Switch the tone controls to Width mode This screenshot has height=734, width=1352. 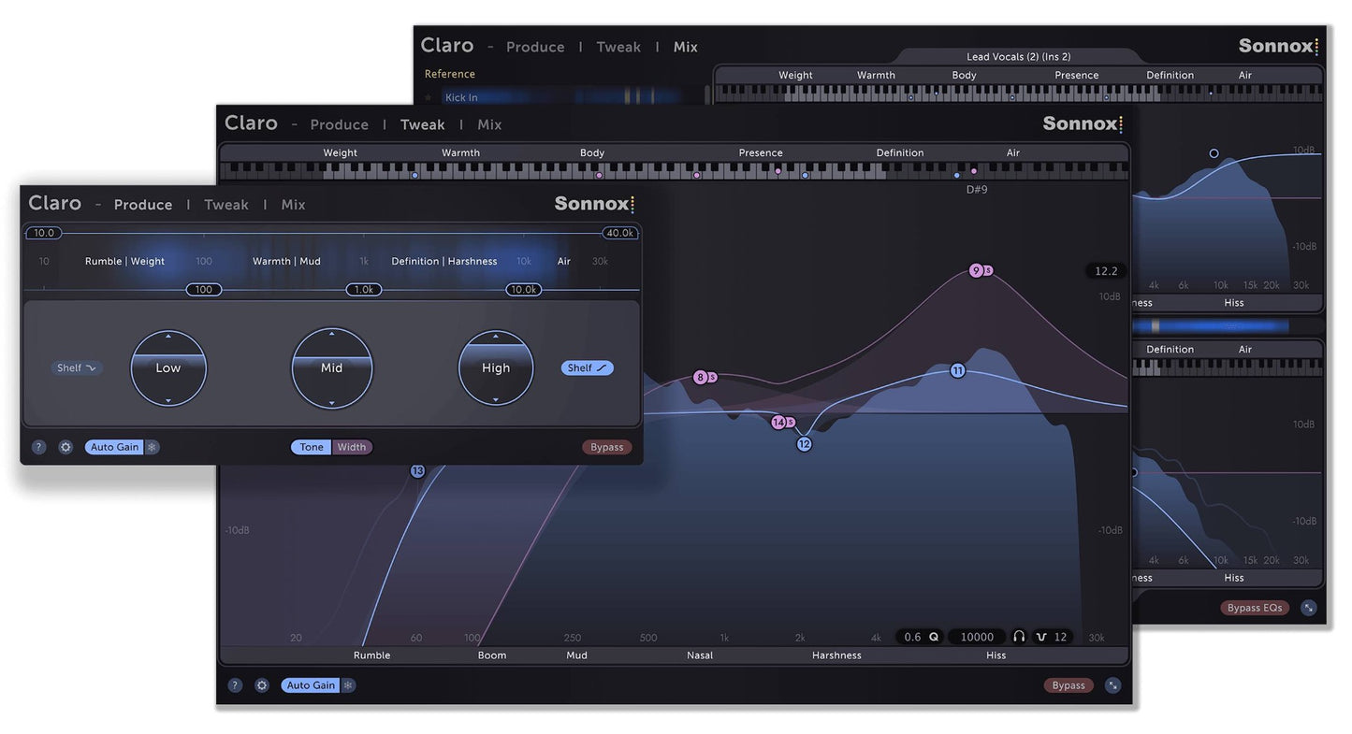(352, 447)
